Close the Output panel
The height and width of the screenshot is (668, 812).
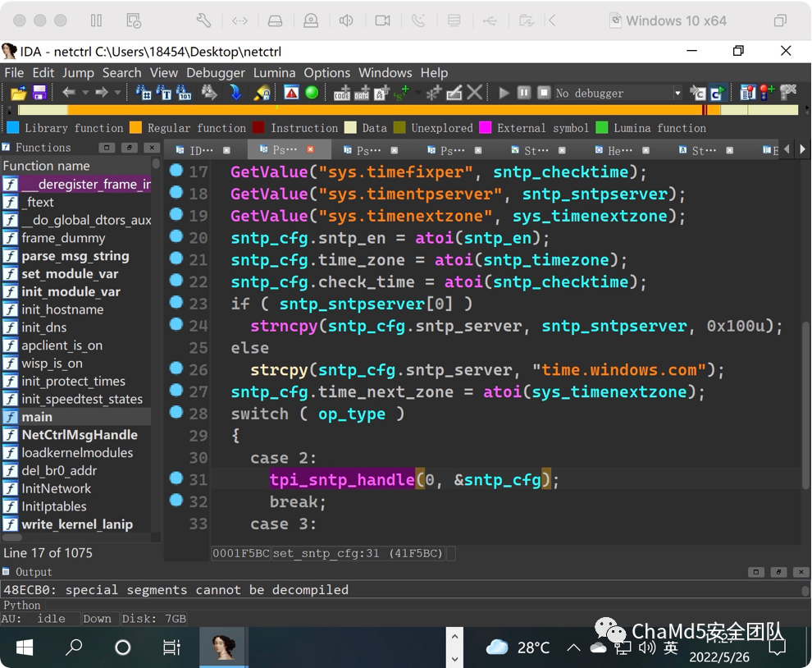[x=801, y=572]
